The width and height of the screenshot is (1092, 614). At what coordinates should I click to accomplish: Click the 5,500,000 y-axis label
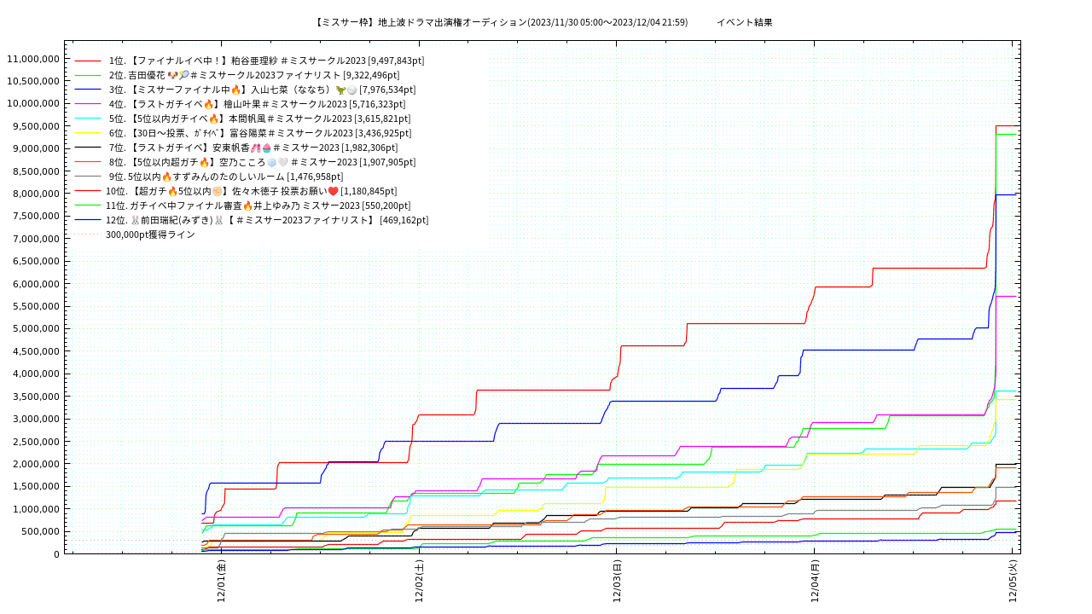[35, 306]
